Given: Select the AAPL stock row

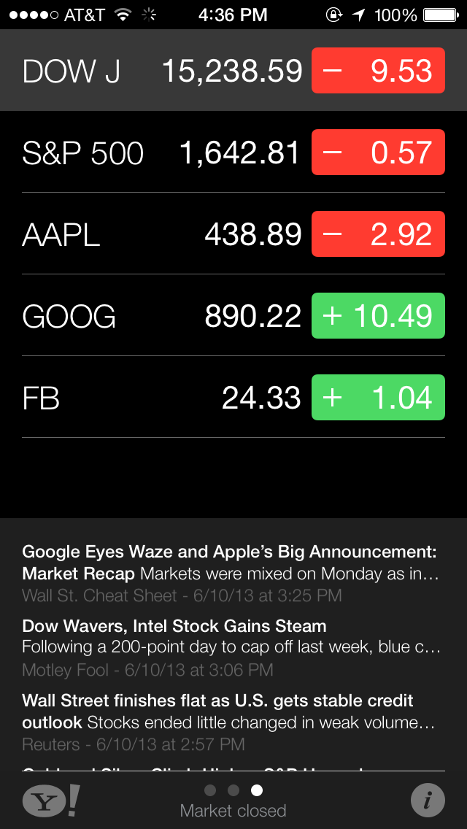Looking at the screenshot, I should click(x=161, y=234).
